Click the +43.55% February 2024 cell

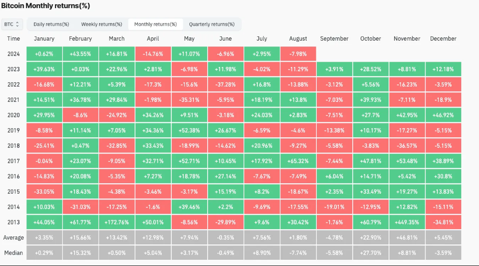point(80,54)
